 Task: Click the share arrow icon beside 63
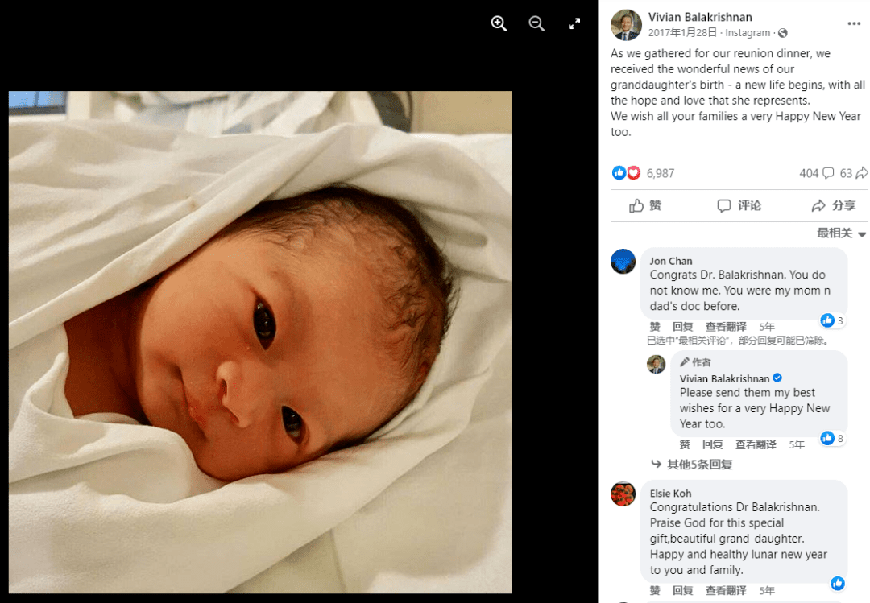pyautogui.click(x=862, y=173)
